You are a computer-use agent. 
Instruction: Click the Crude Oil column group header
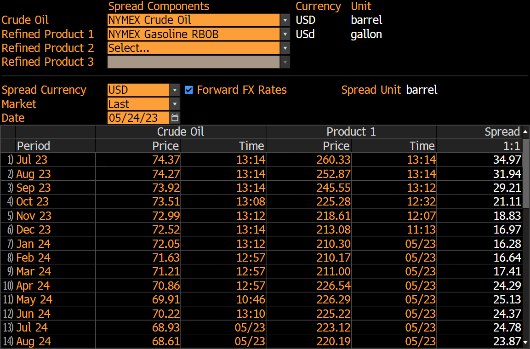(x=181, y=132)
